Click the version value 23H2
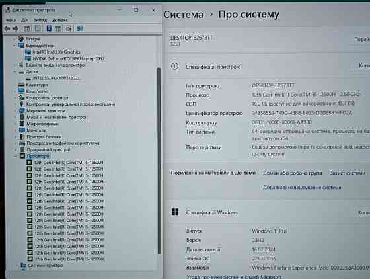This screenshot has height=279, width=370. pyautogui.click(x=258, y=240)
